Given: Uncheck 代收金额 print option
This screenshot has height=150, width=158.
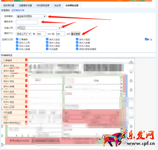Looking at the screenshot, I should (47, 49).
